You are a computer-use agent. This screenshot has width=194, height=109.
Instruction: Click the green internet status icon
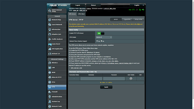140,10
